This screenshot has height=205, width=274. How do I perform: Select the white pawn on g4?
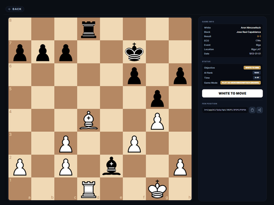157,121
